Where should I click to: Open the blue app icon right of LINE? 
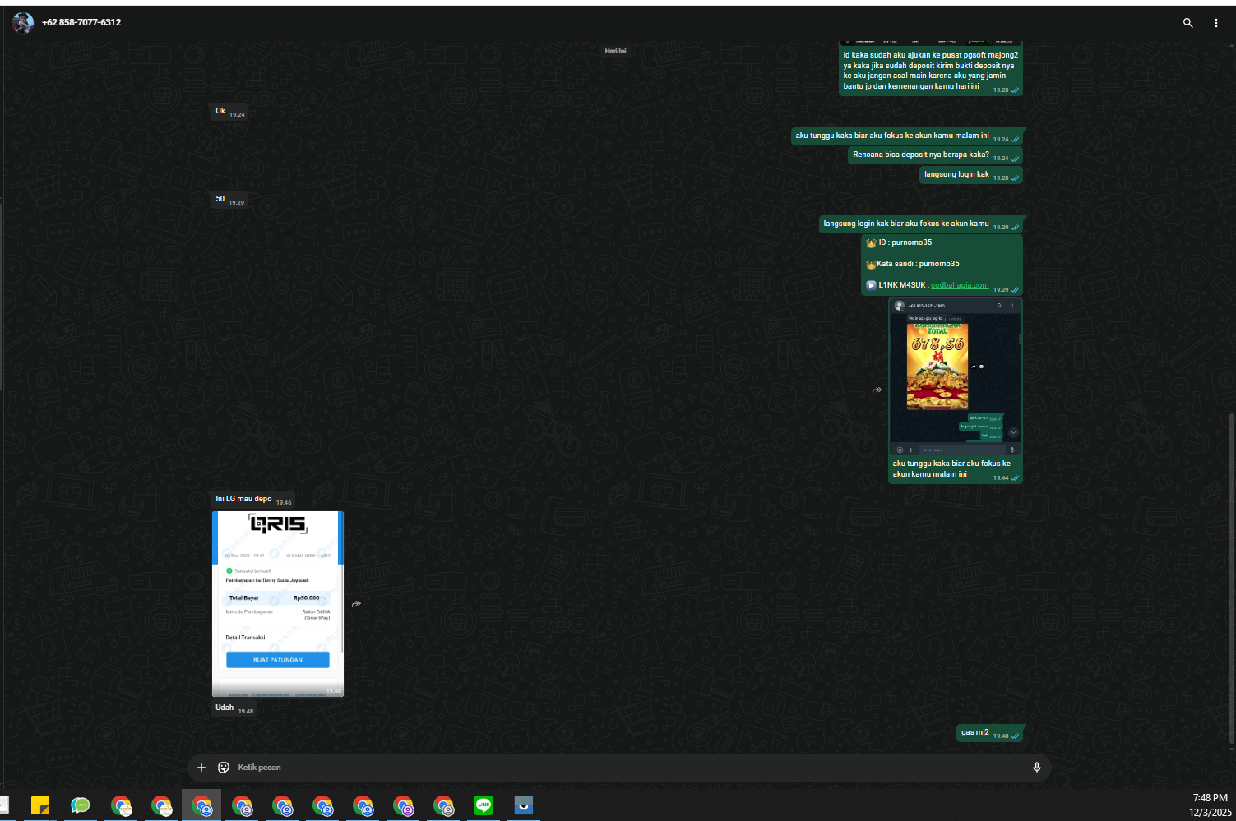(524, 806)
